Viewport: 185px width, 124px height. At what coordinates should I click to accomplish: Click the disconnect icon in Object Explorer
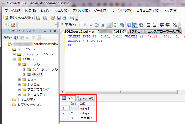(22, 38)
